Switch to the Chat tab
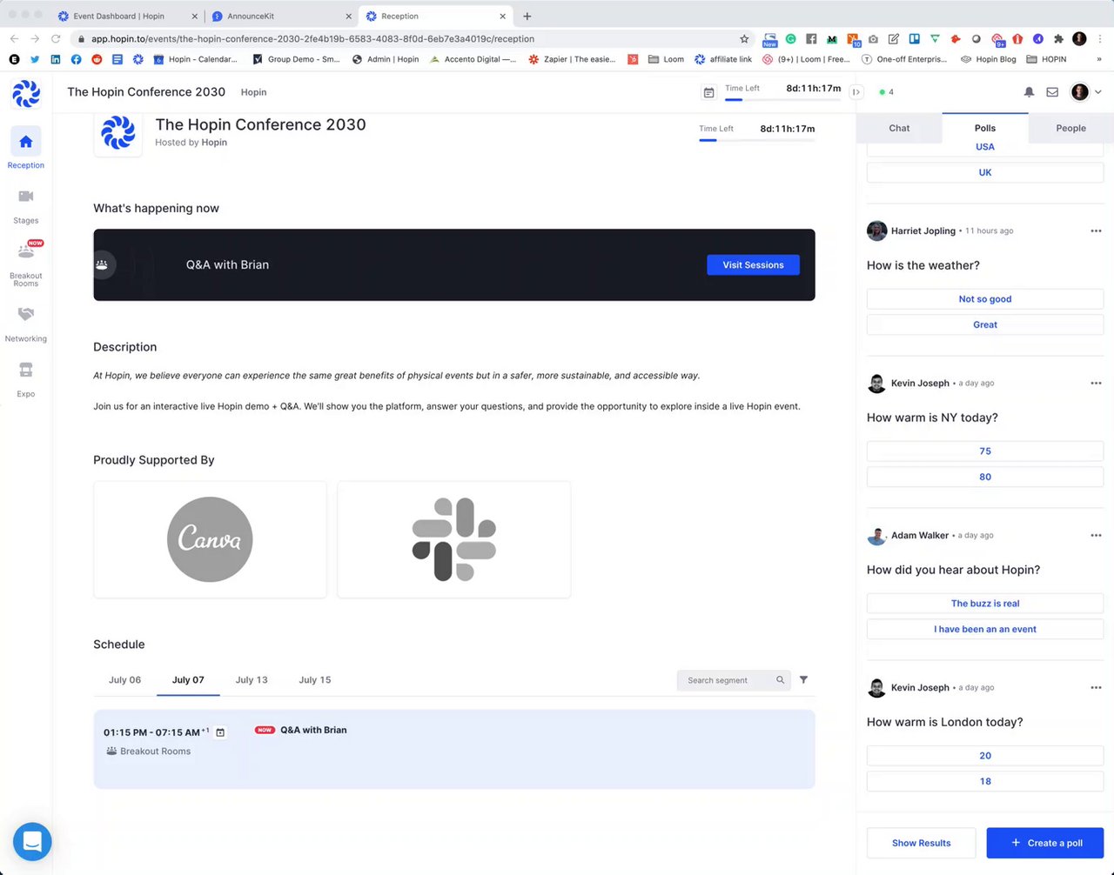The image size is (1114, 875). pyautogui.click(x=899, y=128)
